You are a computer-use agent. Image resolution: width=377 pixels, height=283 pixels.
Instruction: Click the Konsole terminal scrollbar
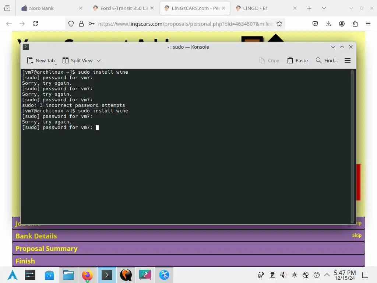click(x=352, y=146)
